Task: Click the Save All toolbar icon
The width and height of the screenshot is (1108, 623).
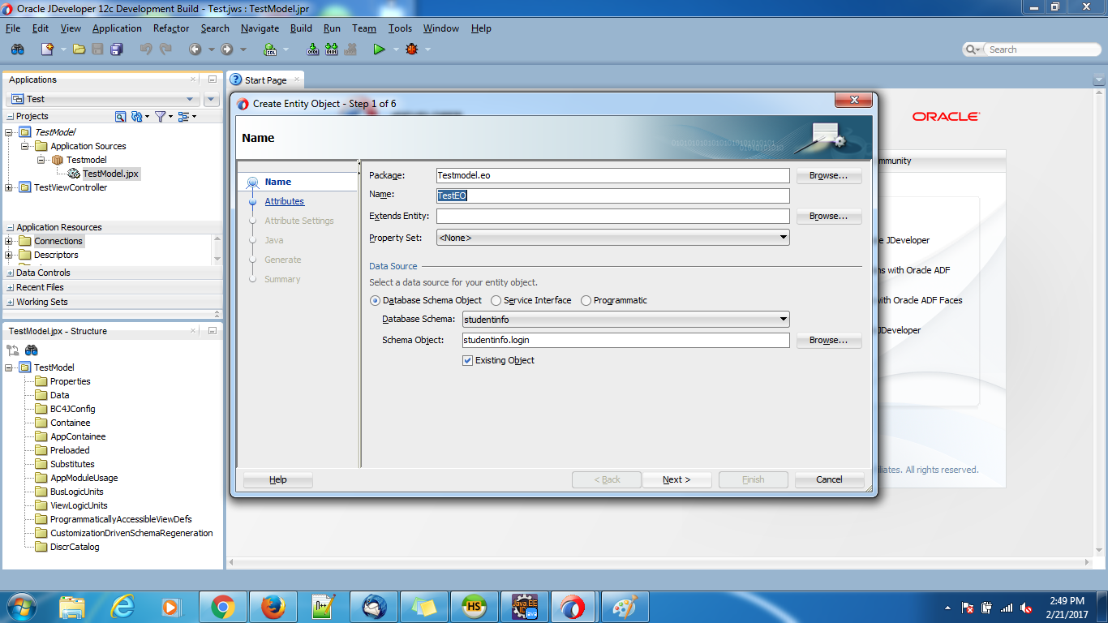Action: pyautogui.click(x=117, y=49)
